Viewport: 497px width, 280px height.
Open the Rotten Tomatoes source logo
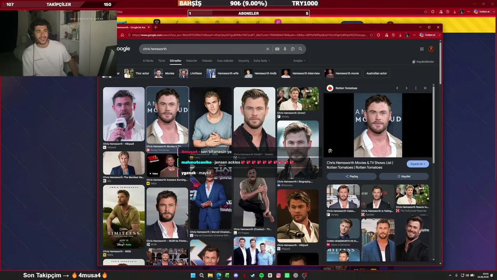[330, 88]
